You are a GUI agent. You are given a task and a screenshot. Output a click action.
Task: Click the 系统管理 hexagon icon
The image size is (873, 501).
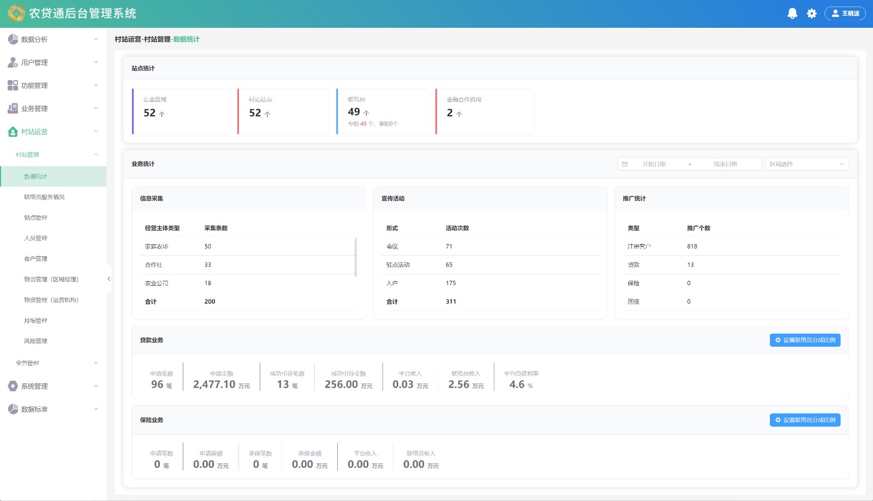click(13, 386)
